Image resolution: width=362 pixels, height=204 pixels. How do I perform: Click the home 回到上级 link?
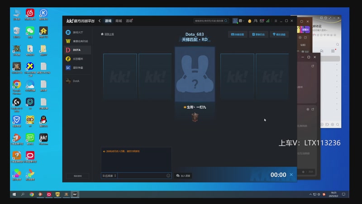pos(107,34)
